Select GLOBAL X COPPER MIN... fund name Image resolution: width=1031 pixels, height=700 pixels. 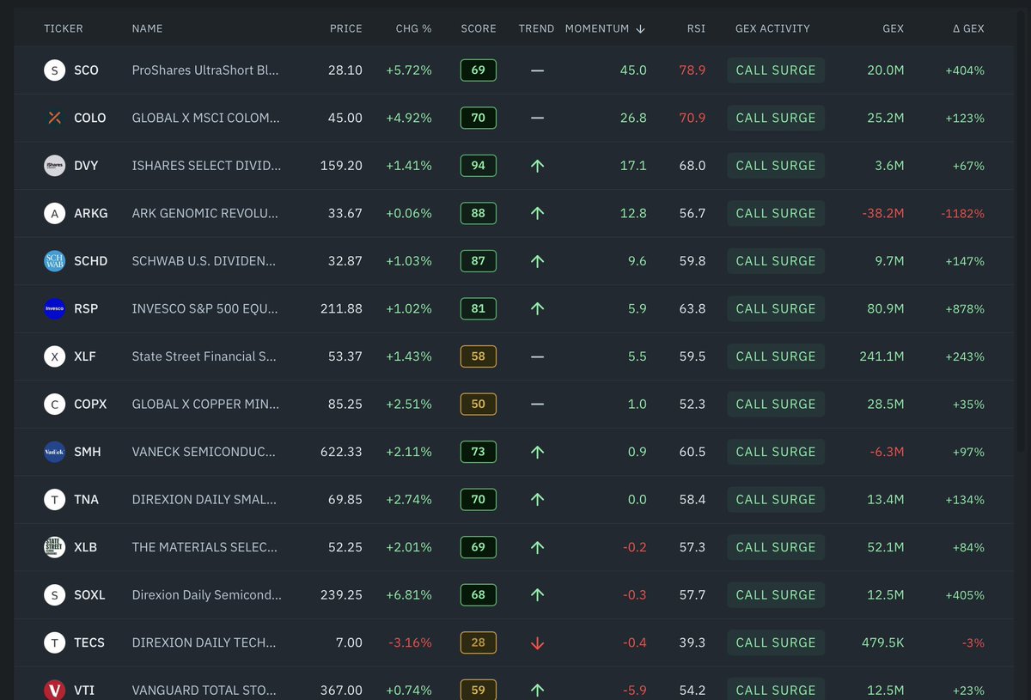pyautogui.click(x=205, y=404)
